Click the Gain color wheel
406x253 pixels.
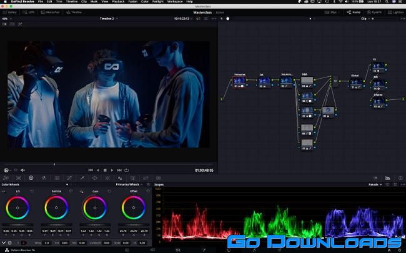[94, 207]
